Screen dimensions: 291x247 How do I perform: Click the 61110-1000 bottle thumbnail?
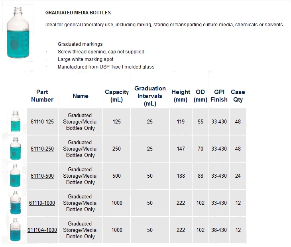pyautogui.click(x=16, y=203)
